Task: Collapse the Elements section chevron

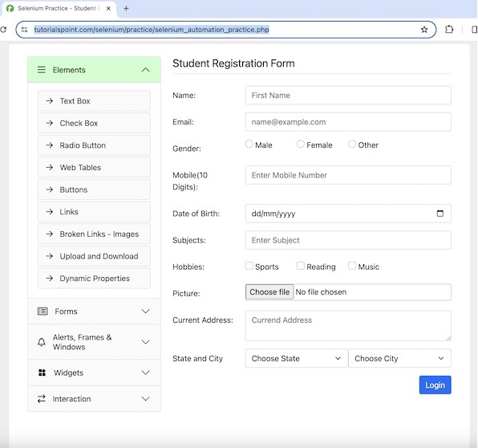Action: click(146, 70)
